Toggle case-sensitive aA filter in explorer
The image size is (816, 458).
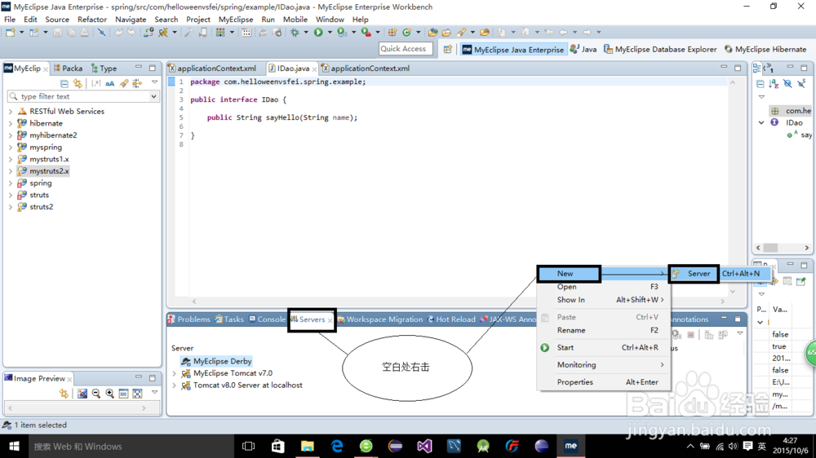[x=110, y=83]
